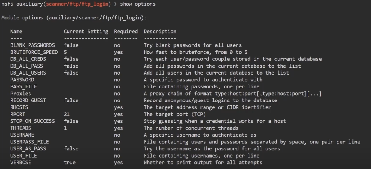The image size is (371, 169).
Task: Click the 'Current Setting' column header
Action: pos(86,32)
